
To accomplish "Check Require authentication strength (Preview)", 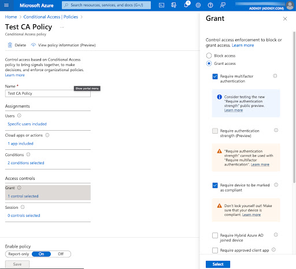I will (215, 131).
